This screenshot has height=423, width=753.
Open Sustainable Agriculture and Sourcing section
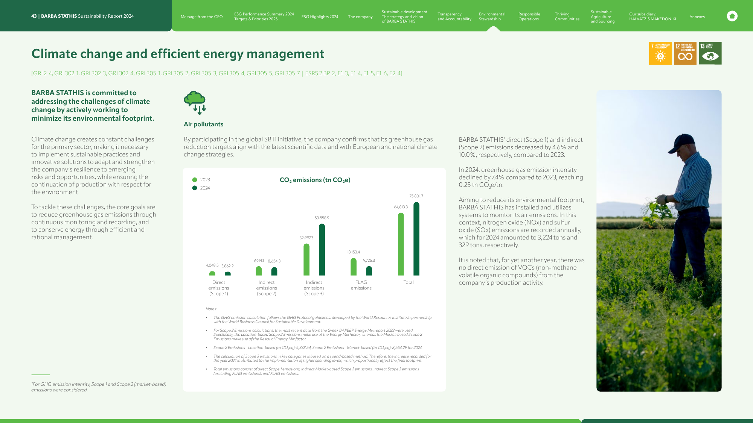(602, 17)
